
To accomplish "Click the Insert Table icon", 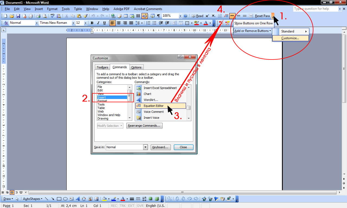I will (x=126, y=16).
